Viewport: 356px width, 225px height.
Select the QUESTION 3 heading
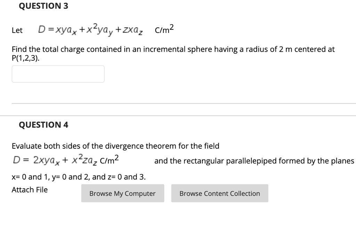pyautogui.click(x=43, y=6)
